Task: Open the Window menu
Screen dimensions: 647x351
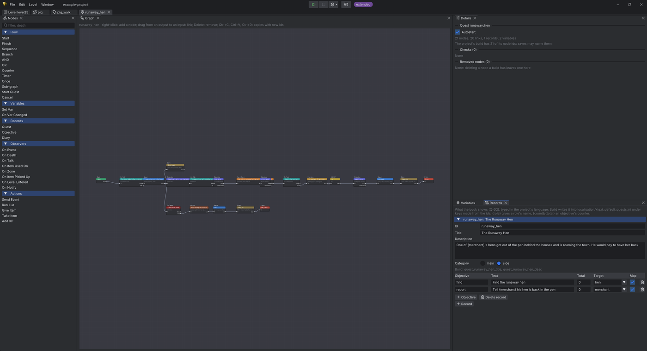Action: 47,5
